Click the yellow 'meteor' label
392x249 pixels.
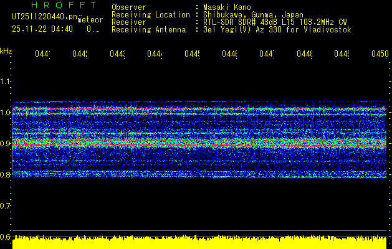click(90, 20)
